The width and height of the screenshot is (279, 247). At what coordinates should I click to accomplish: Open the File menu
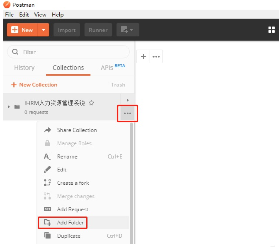point(9,15)
